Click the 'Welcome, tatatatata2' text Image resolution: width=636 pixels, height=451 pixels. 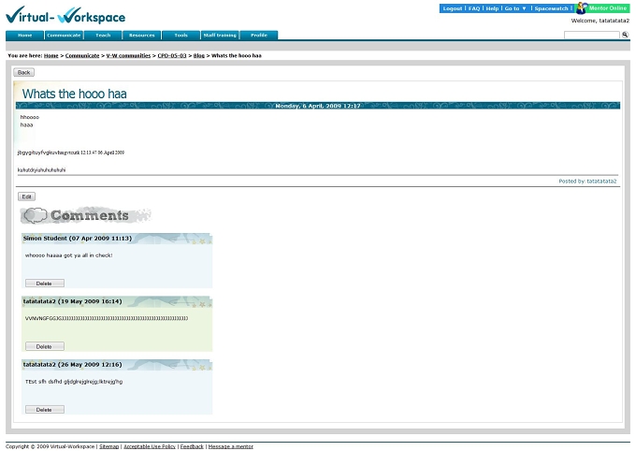[600, 21]
